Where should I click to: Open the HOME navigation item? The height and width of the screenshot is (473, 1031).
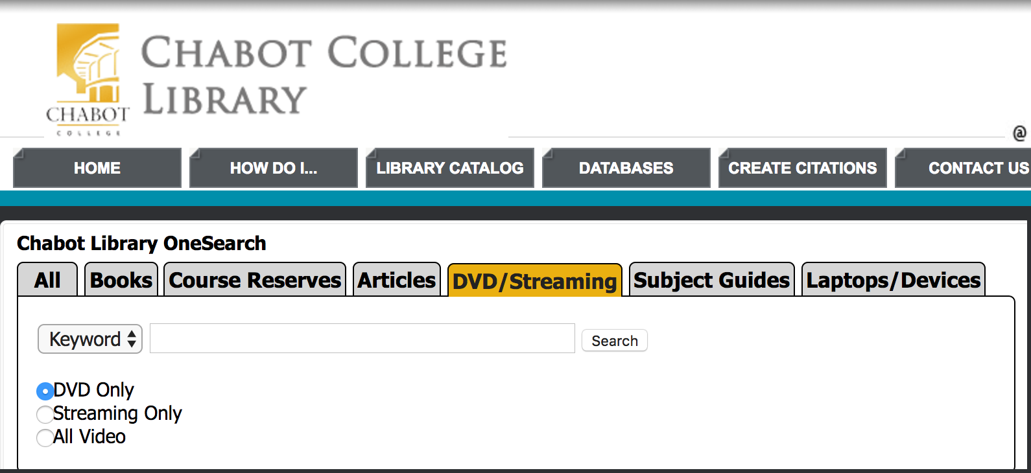[x=97, y=168]
